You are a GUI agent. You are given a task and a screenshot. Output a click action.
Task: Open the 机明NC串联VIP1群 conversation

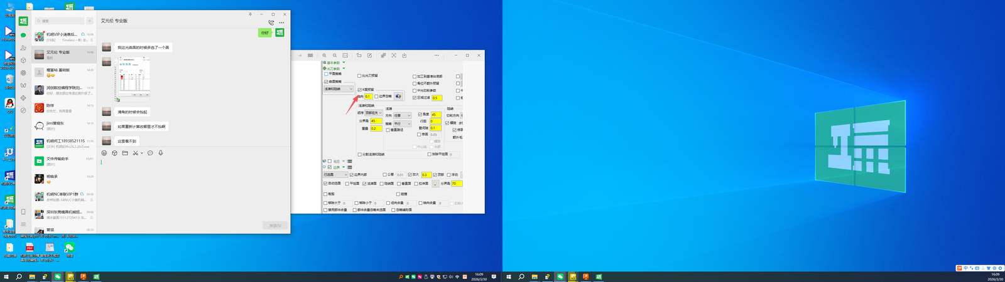click(65, 197)
